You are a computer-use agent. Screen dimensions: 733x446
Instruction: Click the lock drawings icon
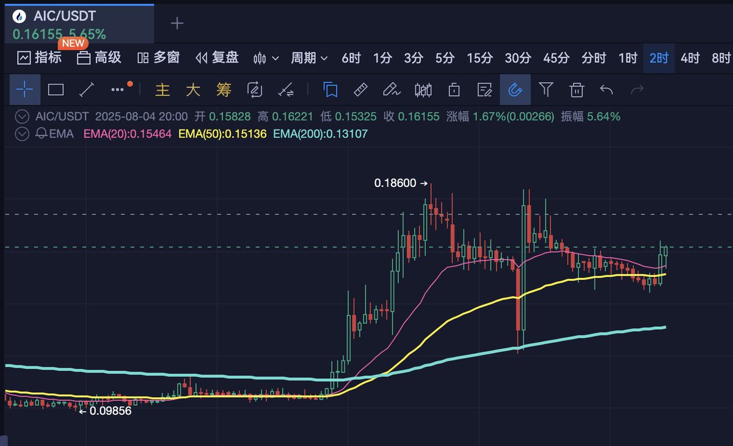(454, 90)
